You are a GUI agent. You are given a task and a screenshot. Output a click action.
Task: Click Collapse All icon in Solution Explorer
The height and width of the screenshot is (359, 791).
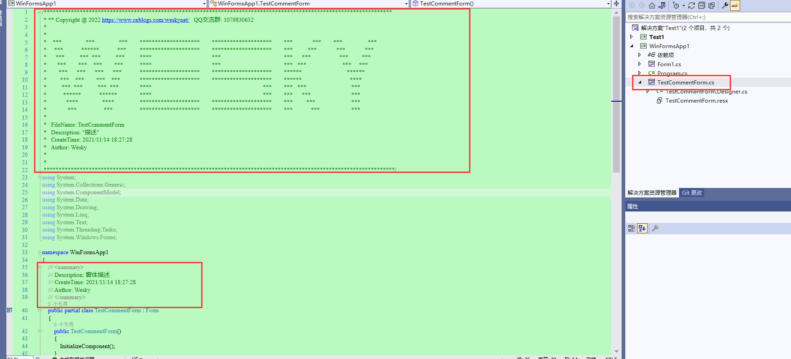702,5
